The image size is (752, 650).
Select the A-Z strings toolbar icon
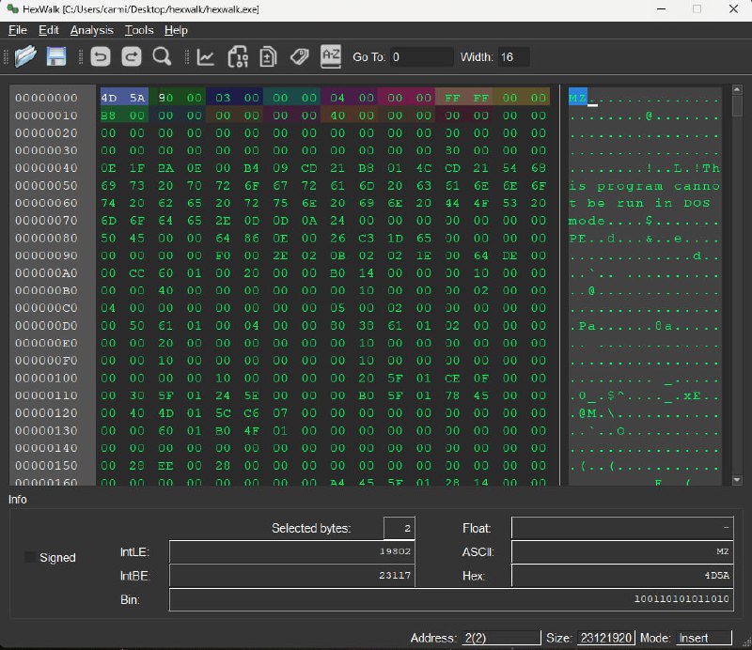tap(331, 56)
